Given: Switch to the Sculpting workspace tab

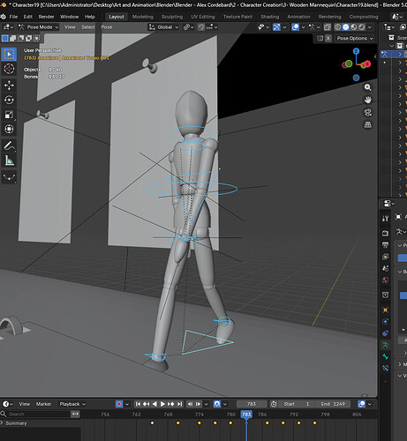Looking at the screenshot, I should tap(172, 17).
